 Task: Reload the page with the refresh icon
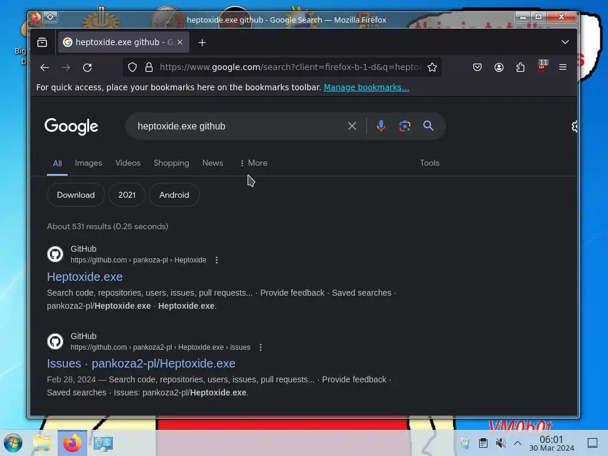[87, 68]
